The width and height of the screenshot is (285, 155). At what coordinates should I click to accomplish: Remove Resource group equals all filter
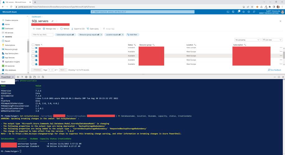pyautogui.click(x=102, y=35)
